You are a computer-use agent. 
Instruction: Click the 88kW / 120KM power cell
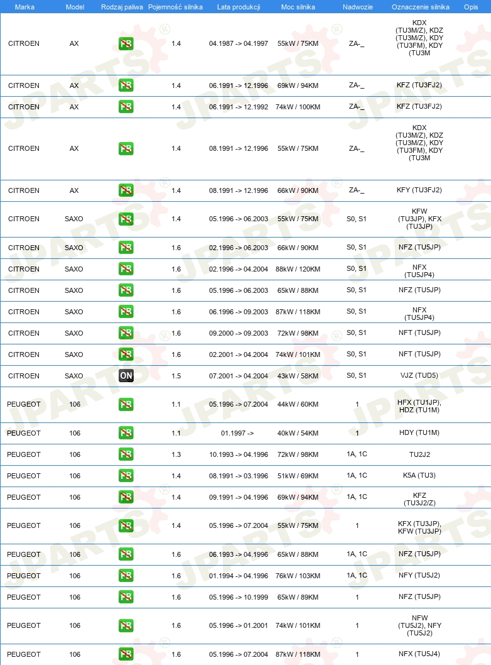(x=298, y=269)
